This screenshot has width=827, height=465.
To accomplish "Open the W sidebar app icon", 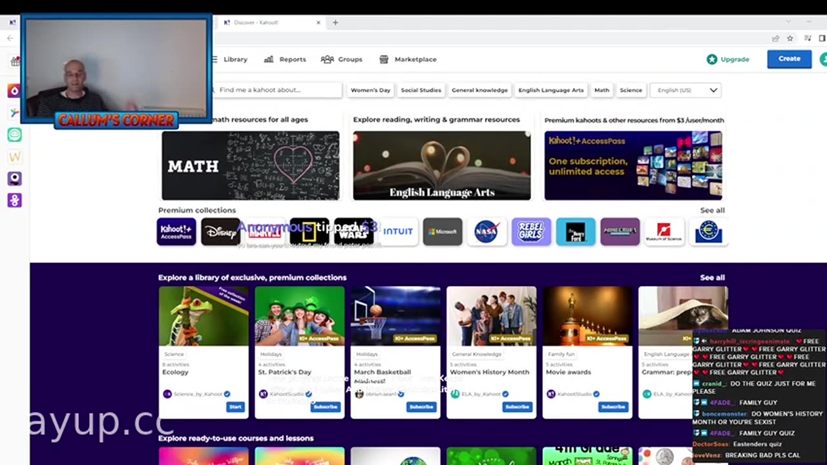I will click(14, 156).
